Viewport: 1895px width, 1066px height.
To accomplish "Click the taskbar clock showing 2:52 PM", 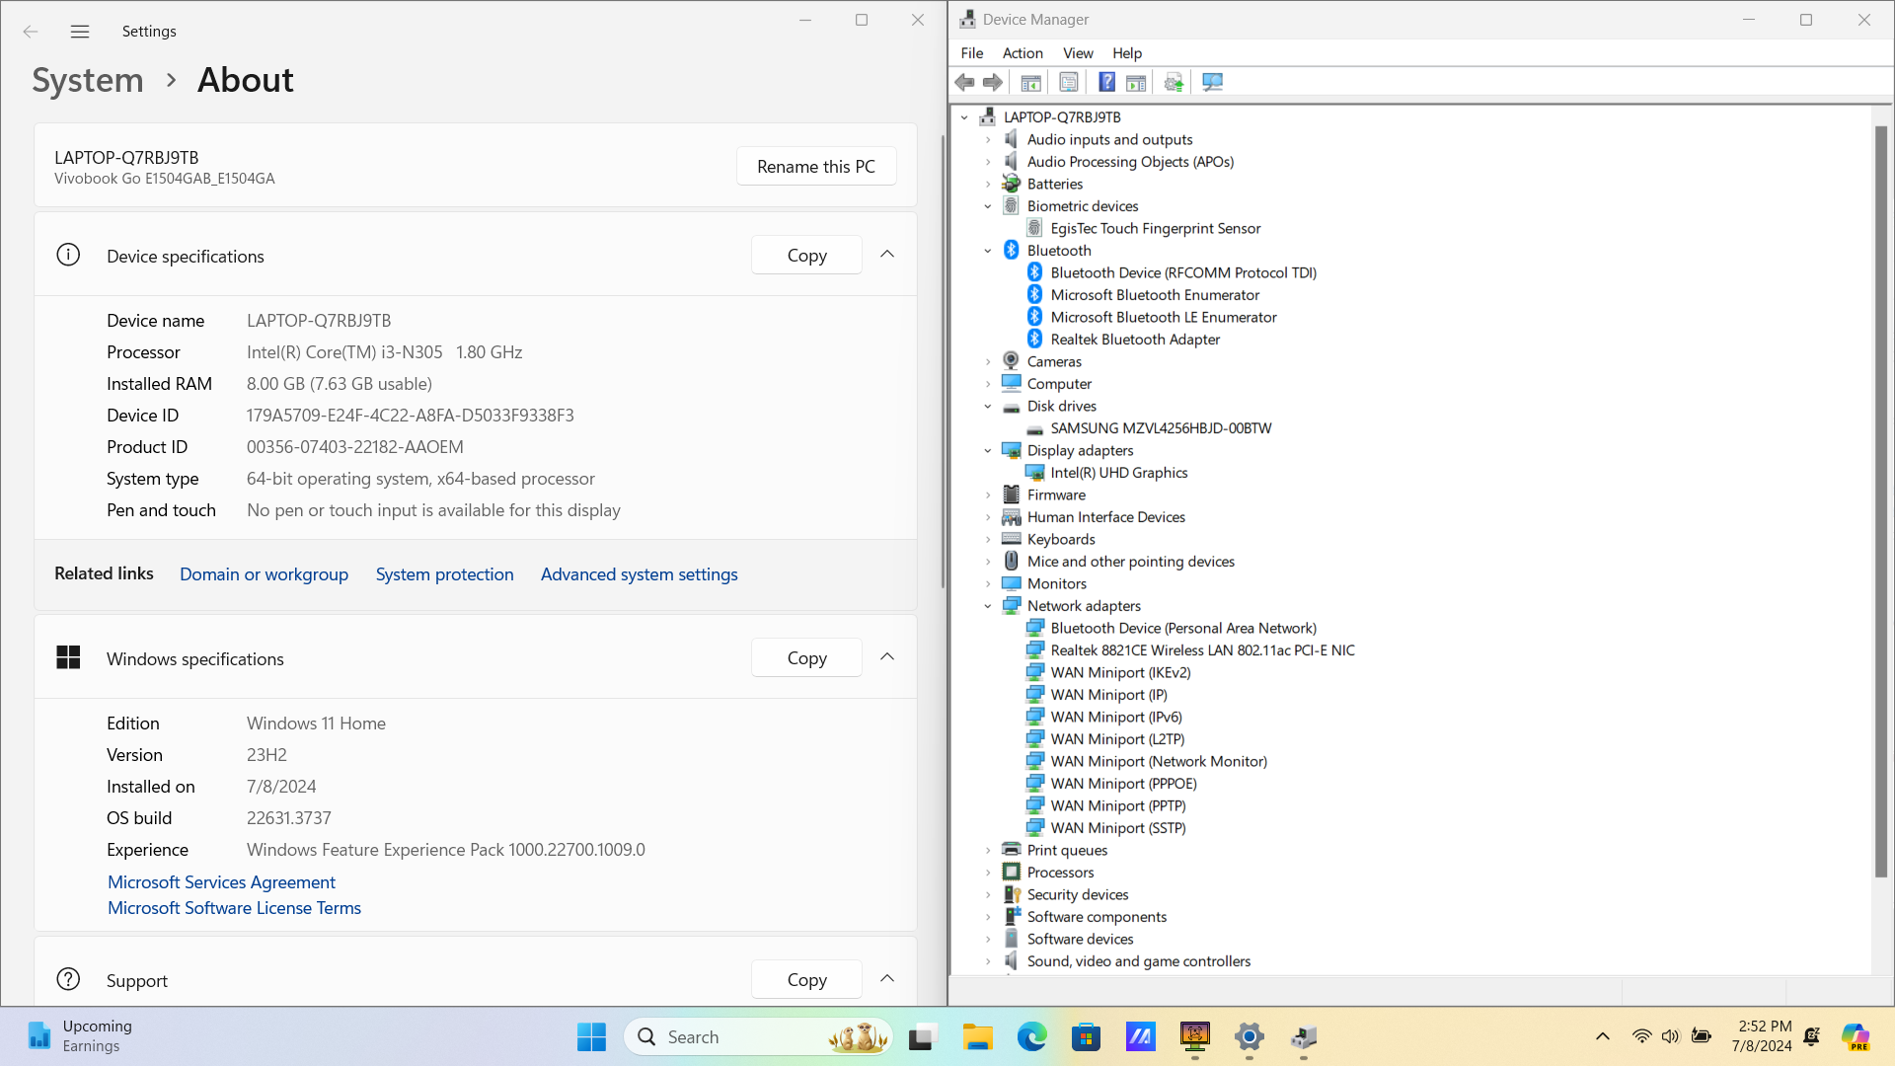I will pos(1762,1036).
